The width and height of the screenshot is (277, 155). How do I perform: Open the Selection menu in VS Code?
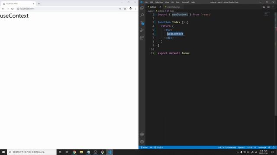click(159, 2)
